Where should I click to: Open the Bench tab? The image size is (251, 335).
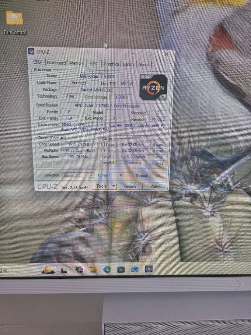(x=128, y=64)
